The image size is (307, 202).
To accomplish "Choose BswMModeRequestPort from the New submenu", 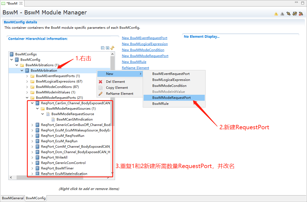I will pos(171,98).
